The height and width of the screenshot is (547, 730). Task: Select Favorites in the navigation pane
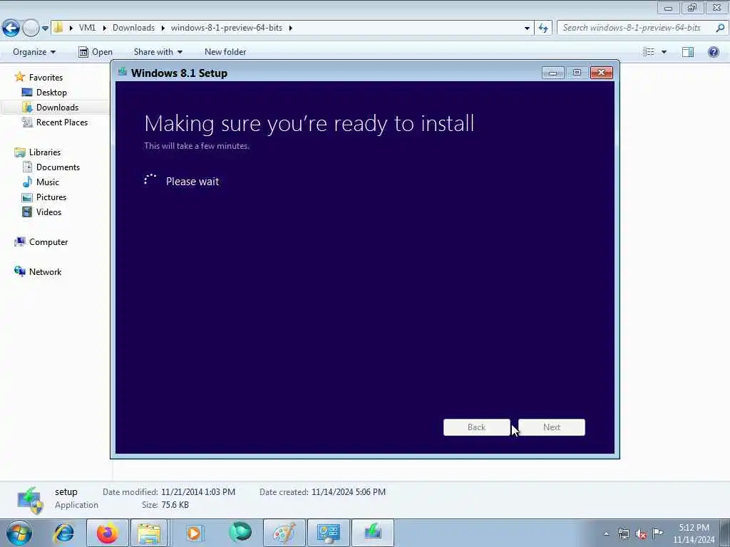pos(46,78)
